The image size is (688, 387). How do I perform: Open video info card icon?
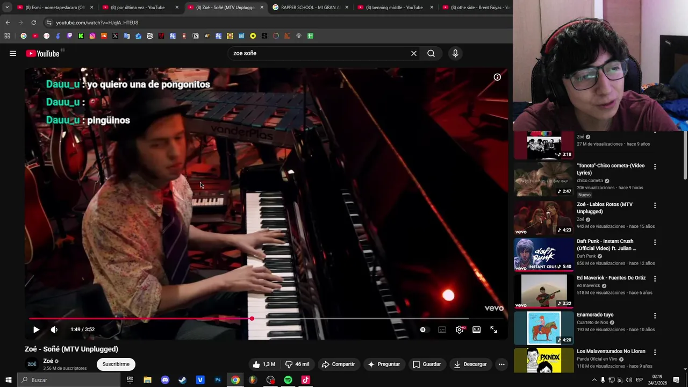coord(497,77)
